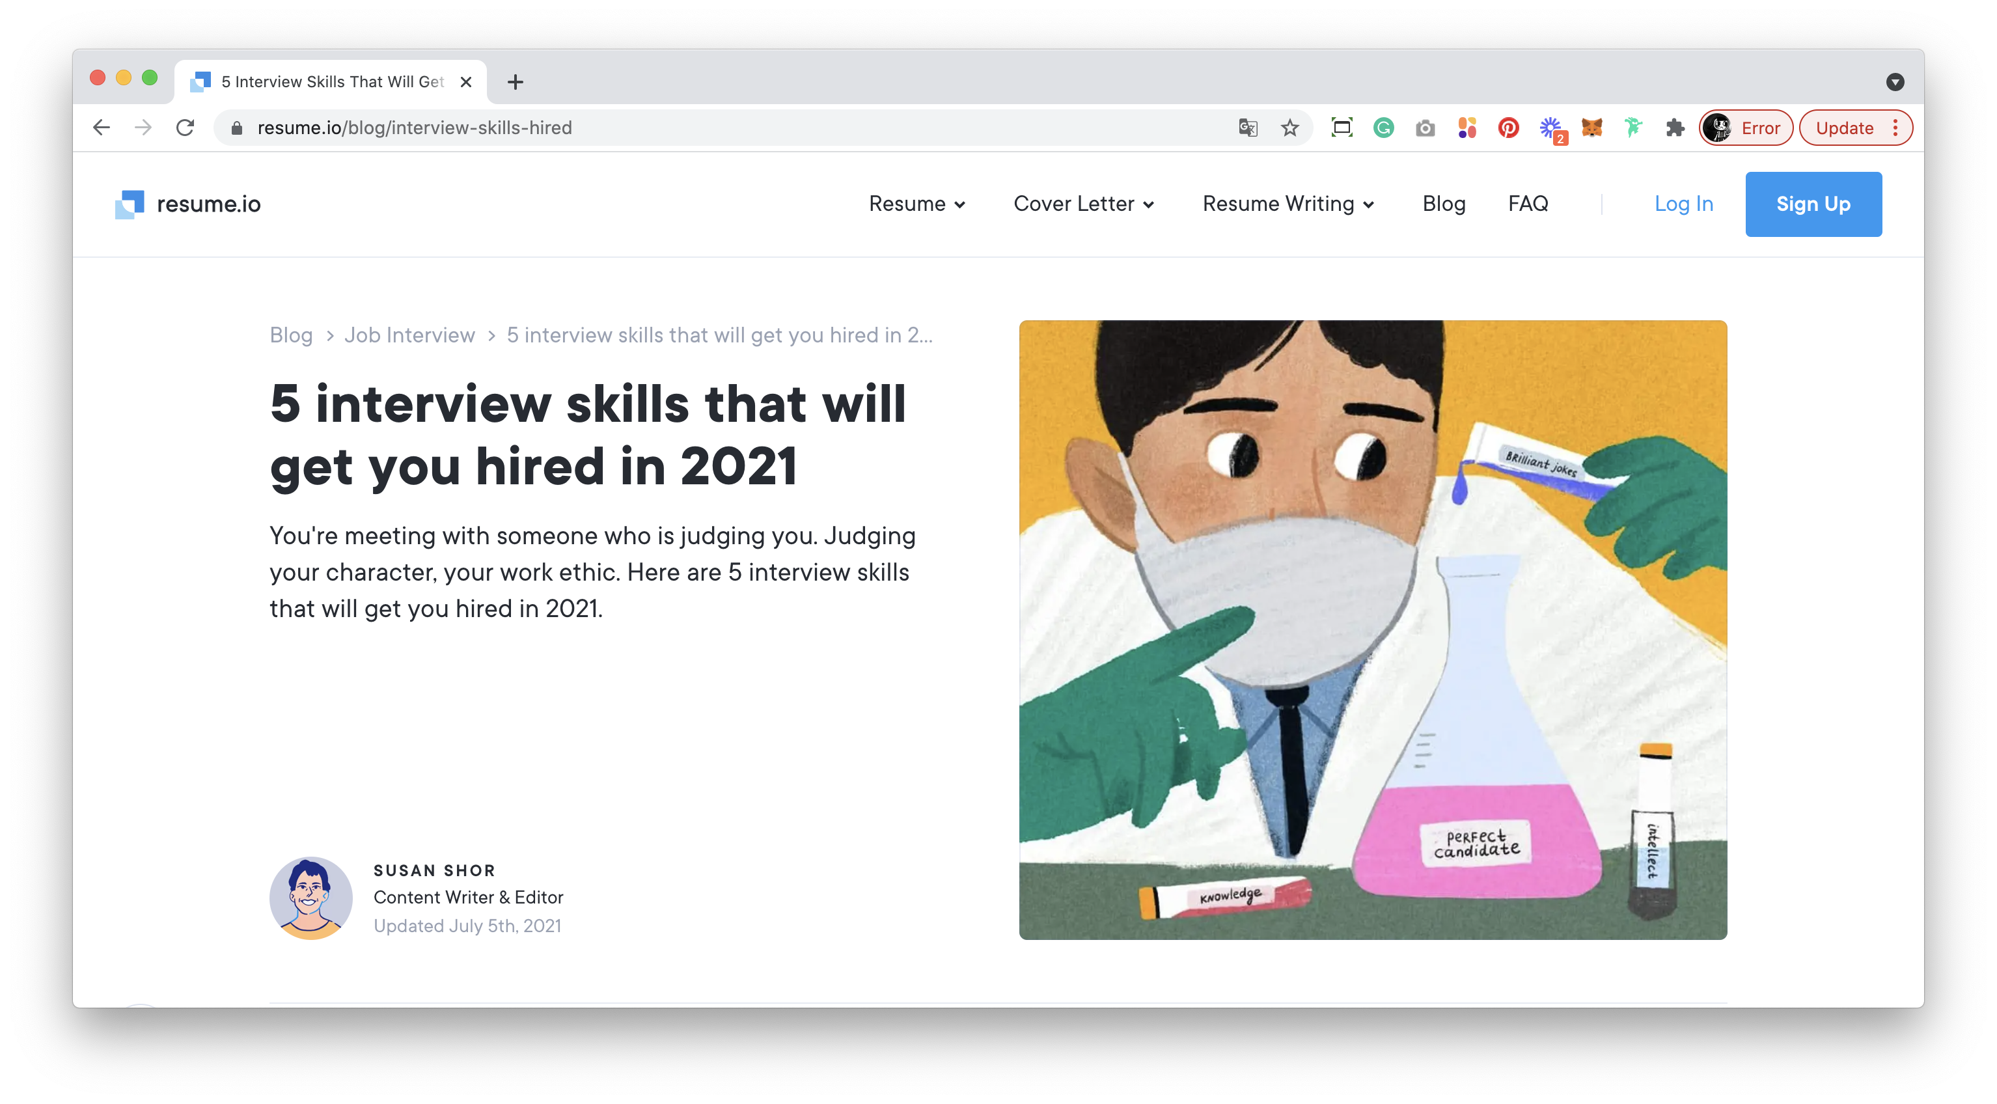Open the puzzle-piece Extensions menu

1675,128
